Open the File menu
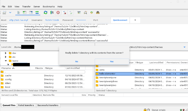 click(3, 7)
